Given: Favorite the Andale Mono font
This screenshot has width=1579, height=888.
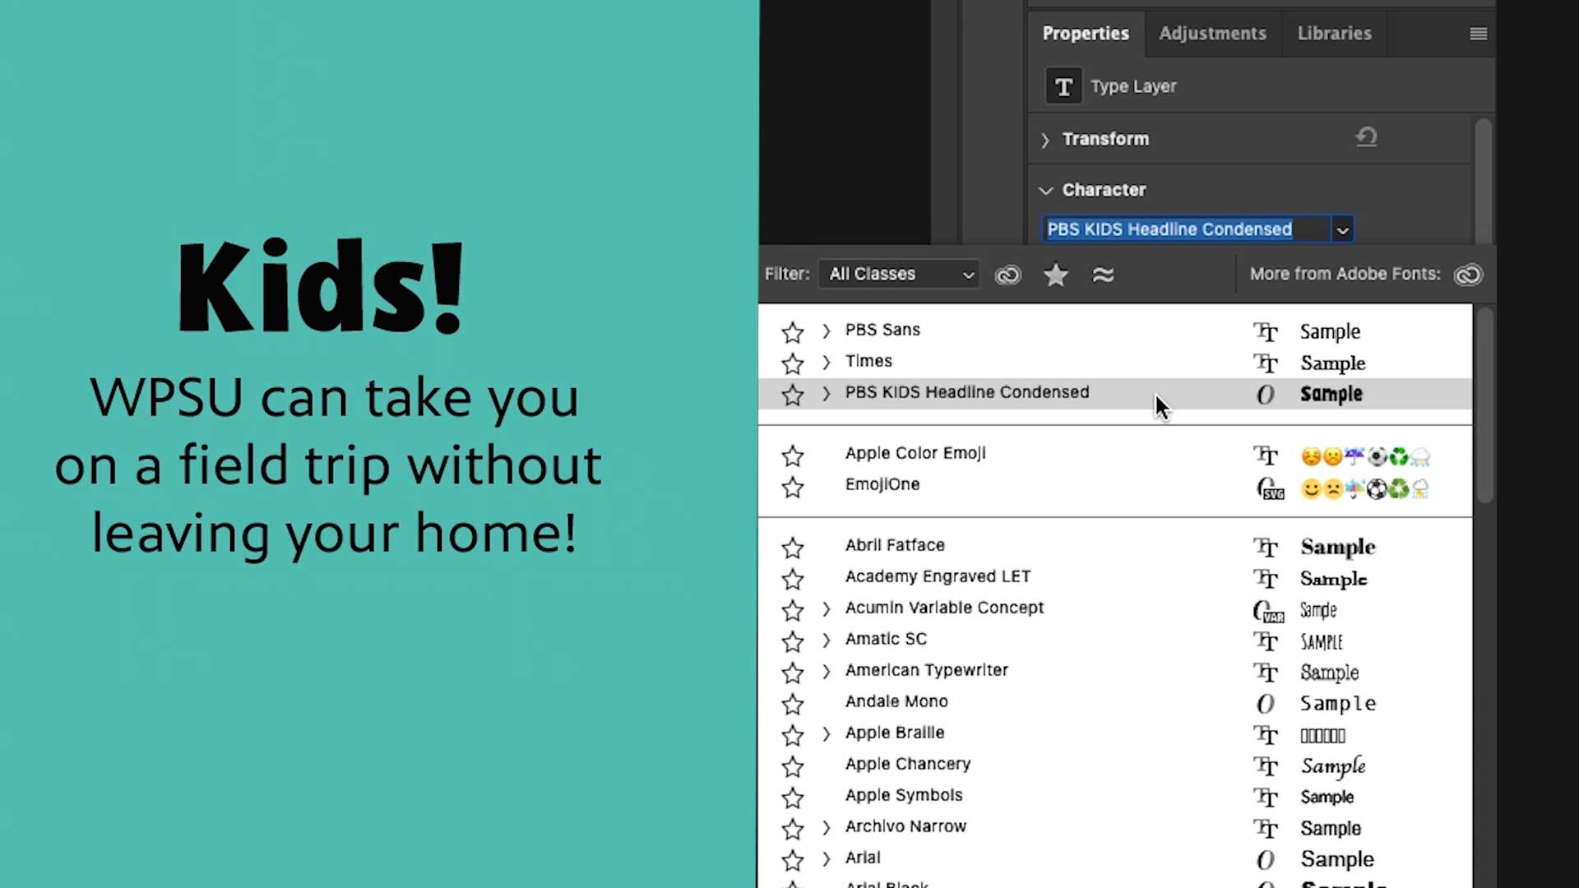Looking at the screenshot, I should pos(793,704).
